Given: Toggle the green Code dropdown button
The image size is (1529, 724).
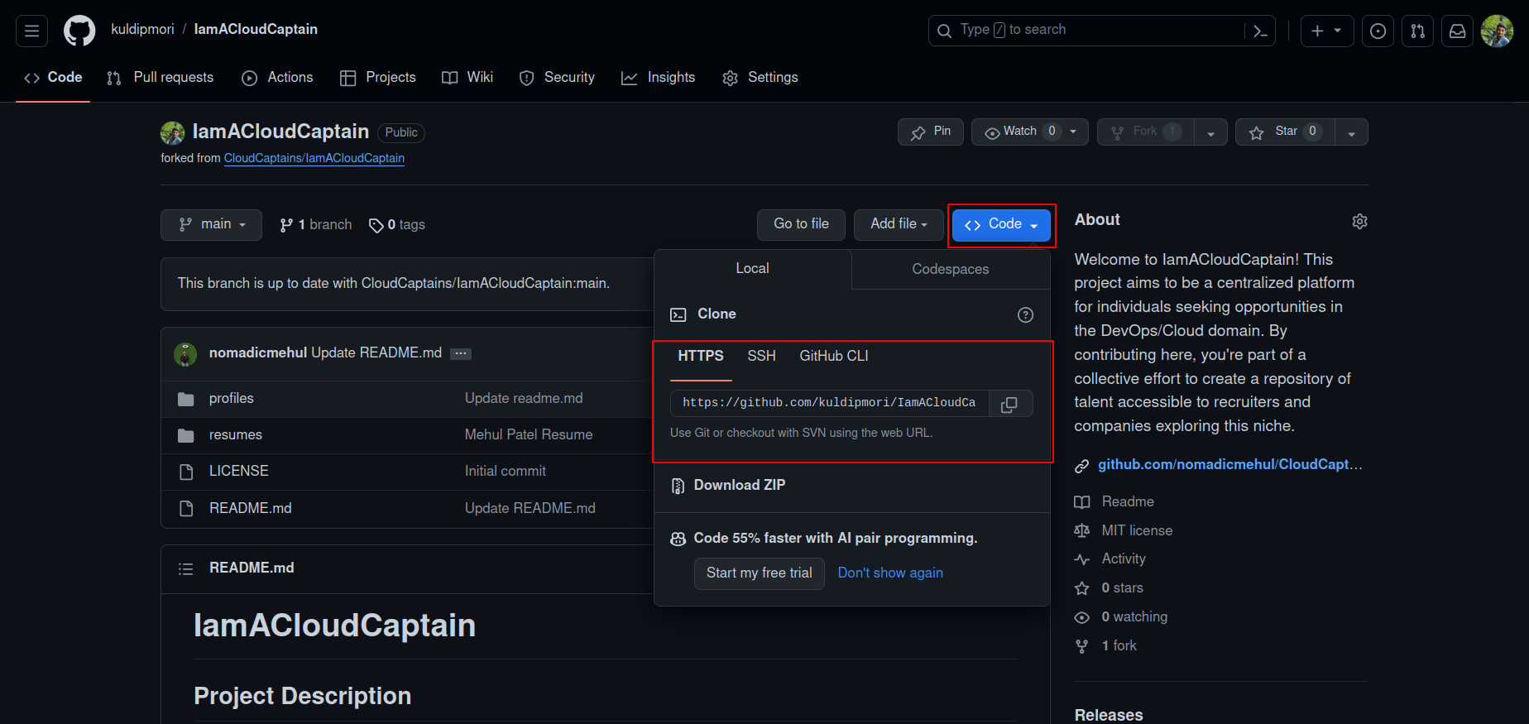Looking at the screenshot, I should [x=1001, y=225].
